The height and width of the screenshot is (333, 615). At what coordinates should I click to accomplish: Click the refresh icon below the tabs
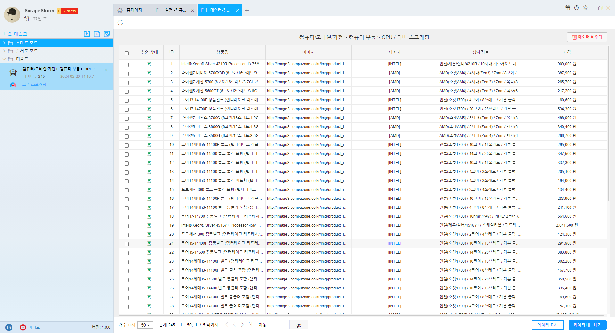tap(120, 23)
